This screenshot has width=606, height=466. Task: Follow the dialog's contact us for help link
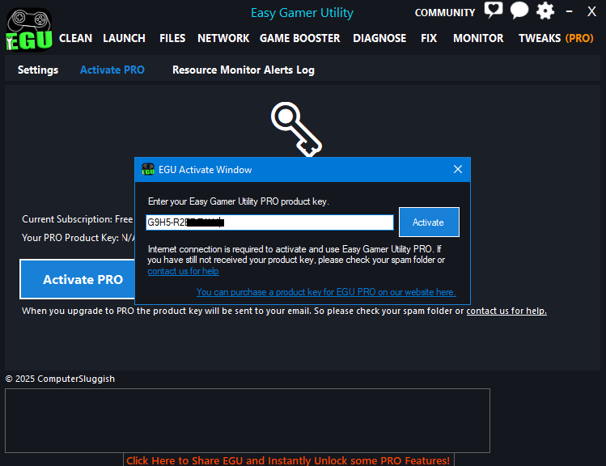pos(183,271)
